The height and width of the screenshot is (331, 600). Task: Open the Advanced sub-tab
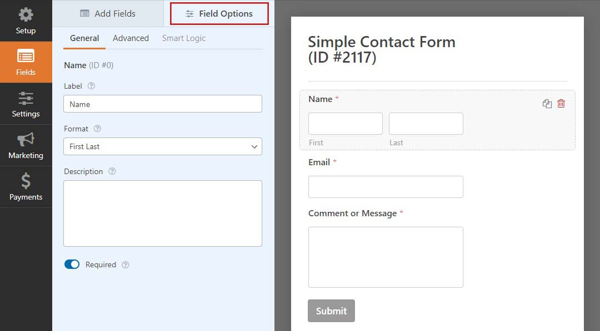point(131,38)
